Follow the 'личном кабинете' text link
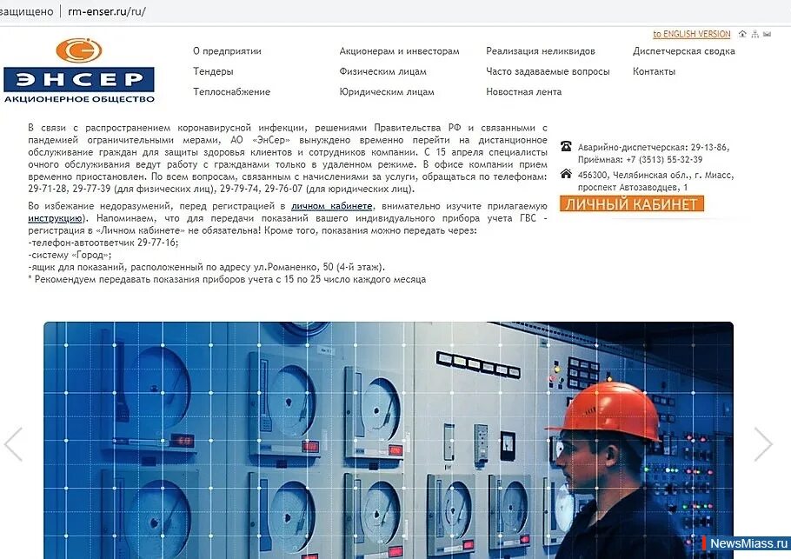Screen dimensions: 791x559 pos(331,206)
